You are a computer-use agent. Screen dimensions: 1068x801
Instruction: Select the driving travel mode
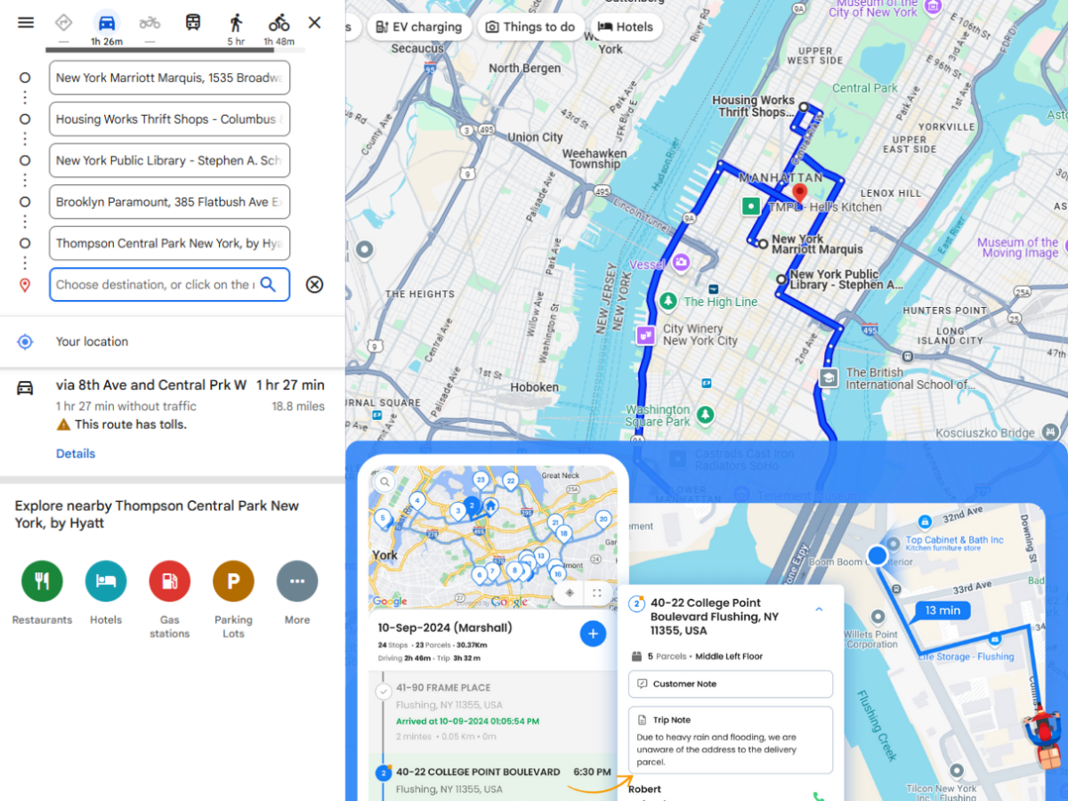(x=107, y=23)
